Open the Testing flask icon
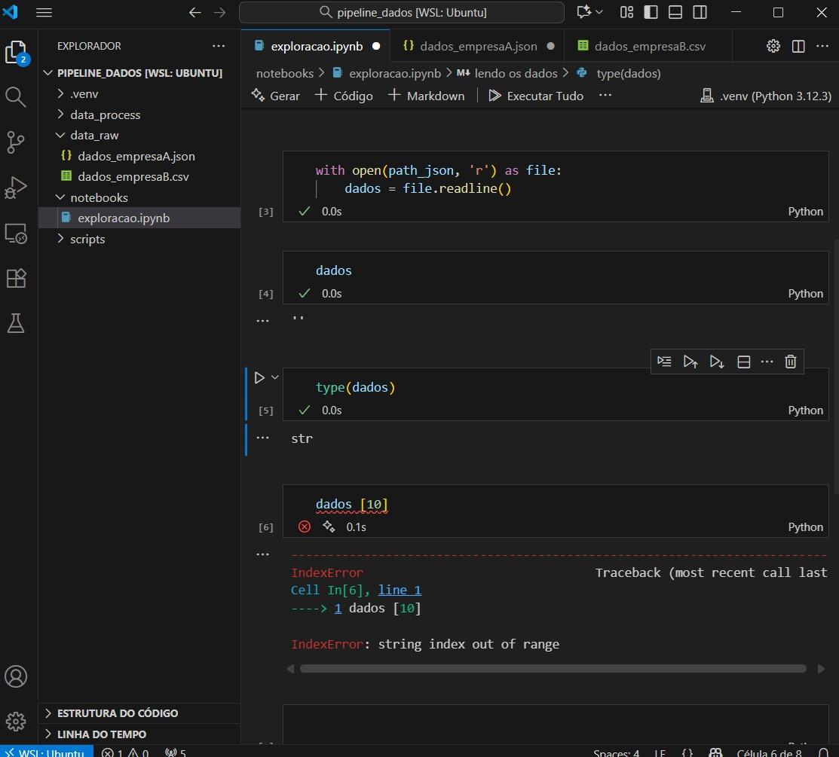Viewport: 839px width, 757px height. pyautogui.click(x=16, y=323)
